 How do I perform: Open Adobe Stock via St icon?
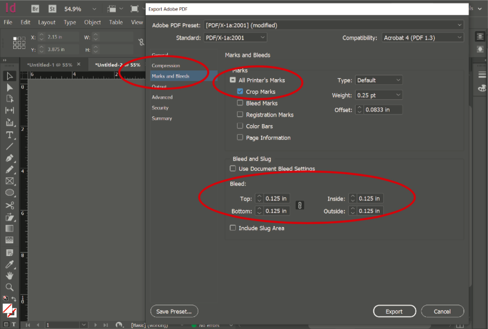[52, 9]
